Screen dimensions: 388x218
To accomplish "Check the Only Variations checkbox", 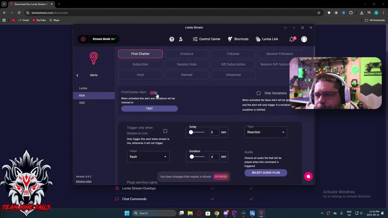I will tap(259, 93).
